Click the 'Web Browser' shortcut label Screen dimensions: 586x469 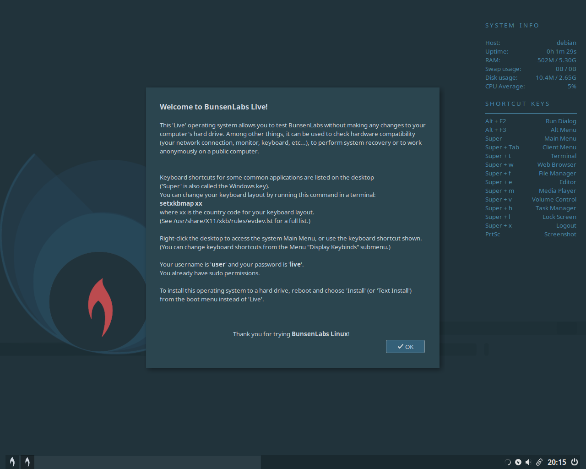557,165
